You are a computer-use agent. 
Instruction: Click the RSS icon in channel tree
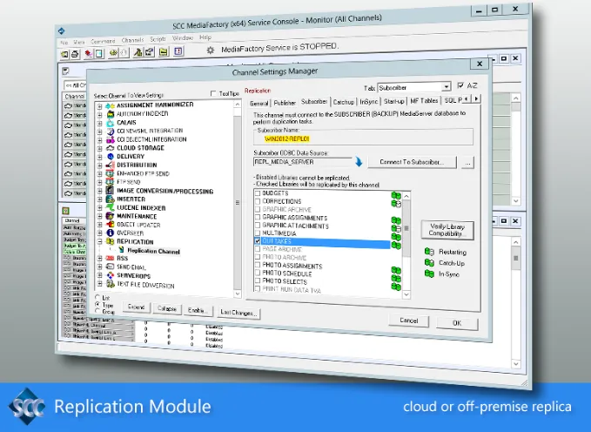110,259
